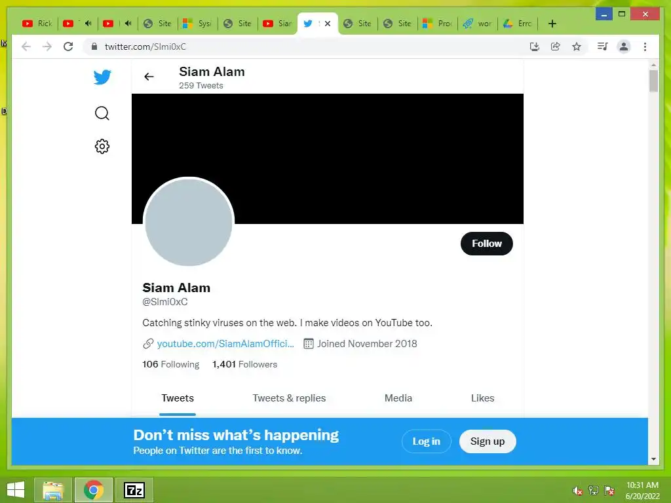671x503 pixels.
Task: Select the Media profile tab
Action: pyautogui.click(x=398, y=398)
